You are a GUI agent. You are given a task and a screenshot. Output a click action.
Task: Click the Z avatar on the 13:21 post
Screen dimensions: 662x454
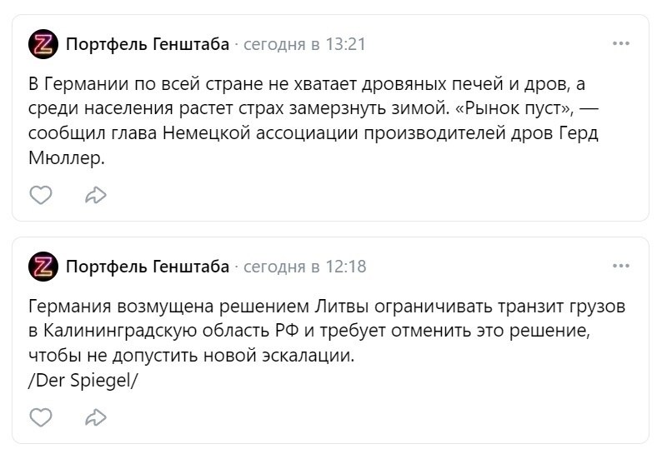click(43, 44)
